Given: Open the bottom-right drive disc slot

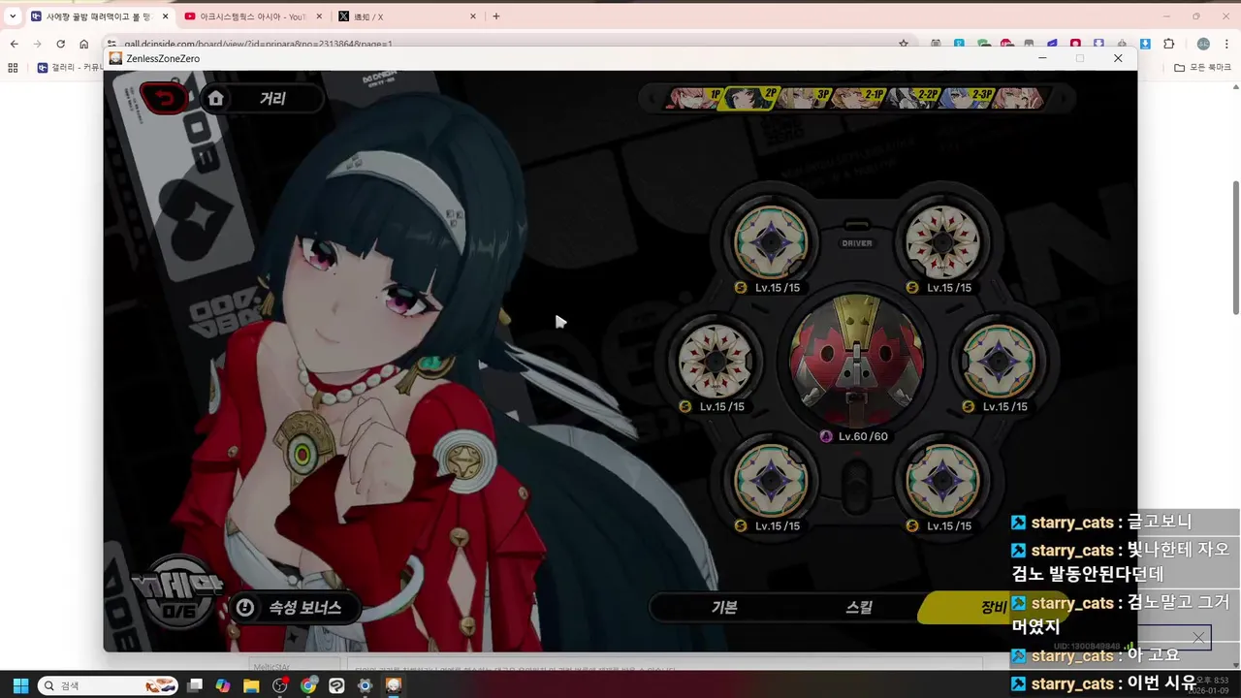Looking at the screenshot, I should click(x=942, y=480).
